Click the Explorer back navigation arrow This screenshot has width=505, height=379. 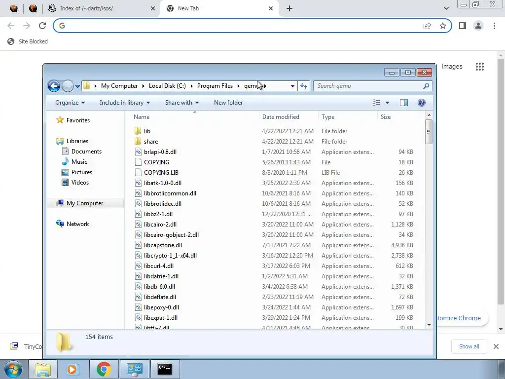54,86
